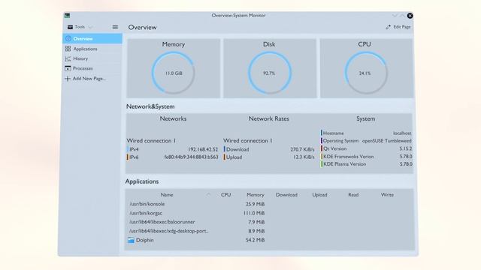This screenshot has width=481, height=270.
Task: Click the Download blue color swatch
Action: [225, 149]
